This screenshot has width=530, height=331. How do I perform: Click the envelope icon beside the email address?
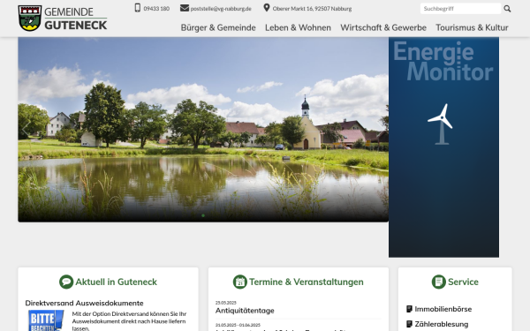(185, 8)
